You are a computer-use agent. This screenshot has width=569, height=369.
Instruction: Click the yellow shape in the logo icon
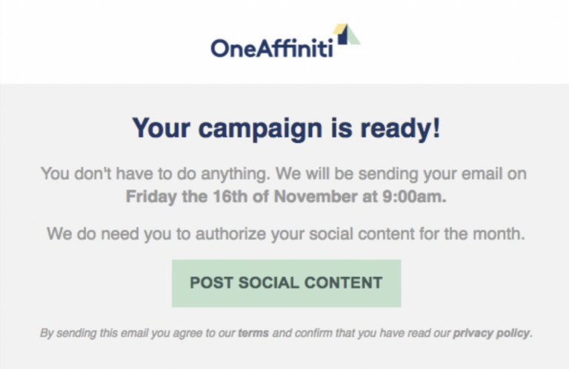[339, 29]
